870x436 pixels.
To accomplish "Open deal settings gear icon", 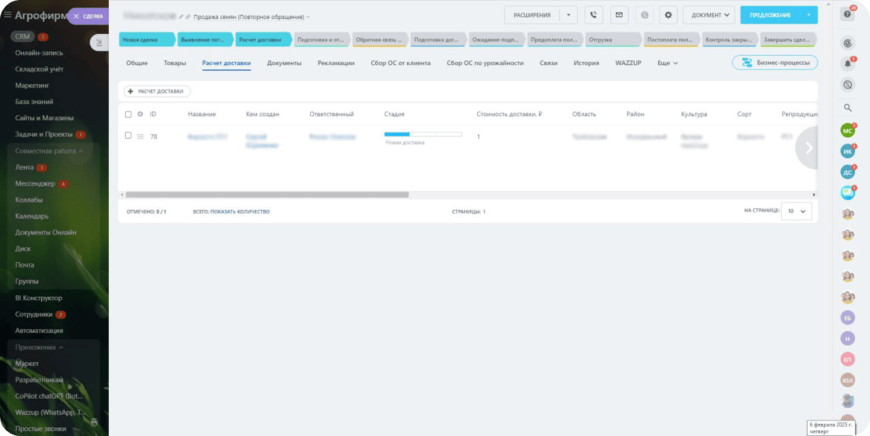I will point(668,15).
